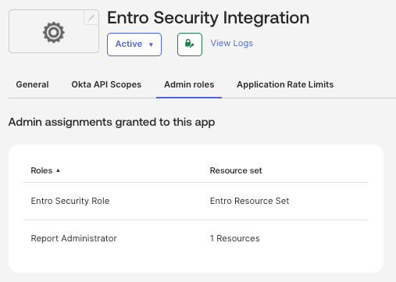The height and width of the screenshot is (282, 396).
Task: Click the Roles sort arrow
Action: coord(58,170)
